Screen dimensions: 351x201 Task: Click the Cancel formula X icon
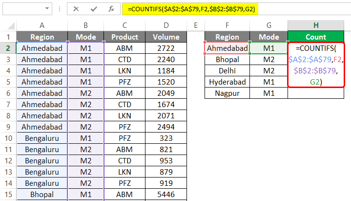point(76,9)
